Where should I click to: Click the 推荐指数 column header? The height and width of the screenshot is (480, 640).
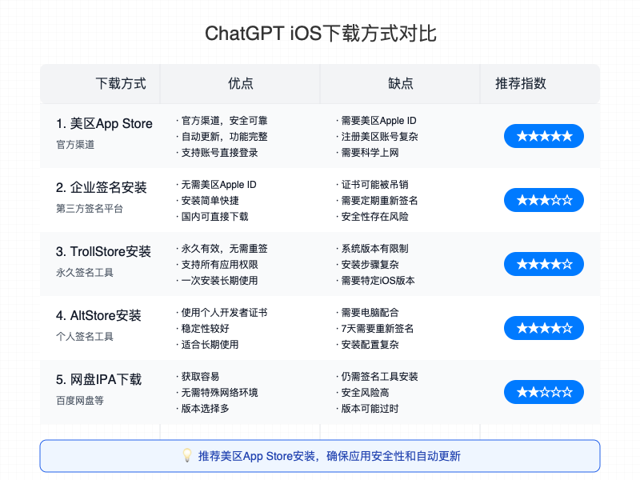click(x=521, y=83)
